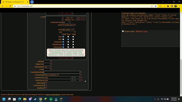Click the browser address bar
The width and height of the screenshot is (182, 102).
coord(81,6)
